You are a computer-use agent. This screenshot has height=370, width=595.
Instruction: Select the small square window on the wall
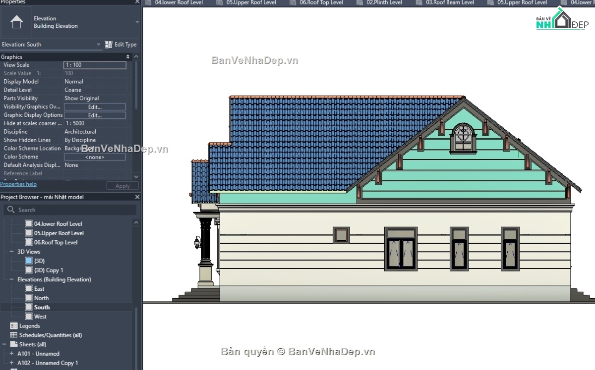point(342,235)
